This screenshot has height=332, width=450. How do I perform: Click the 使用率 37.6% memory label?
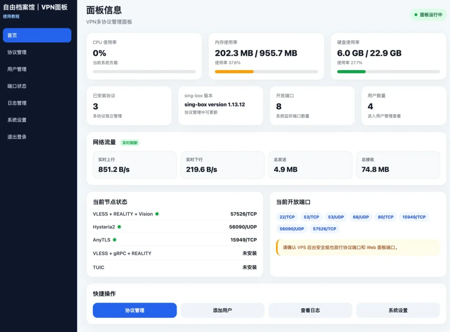coord(228,63)
